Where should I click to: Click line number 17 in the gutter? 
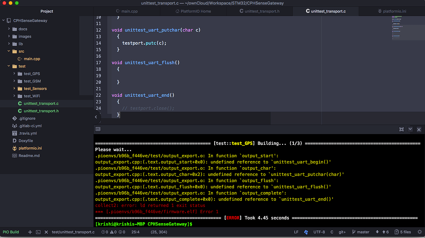click(x=98, y=63)
